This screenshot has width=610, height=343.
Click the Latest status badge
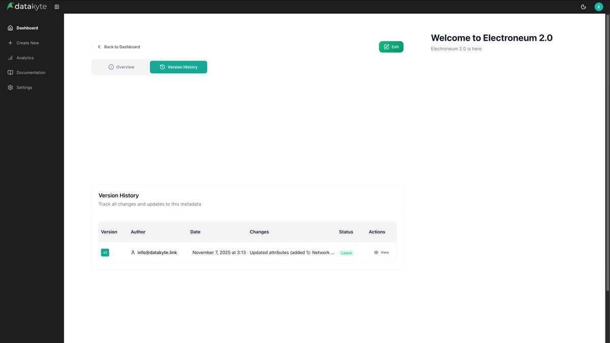(x=347, y=253)
